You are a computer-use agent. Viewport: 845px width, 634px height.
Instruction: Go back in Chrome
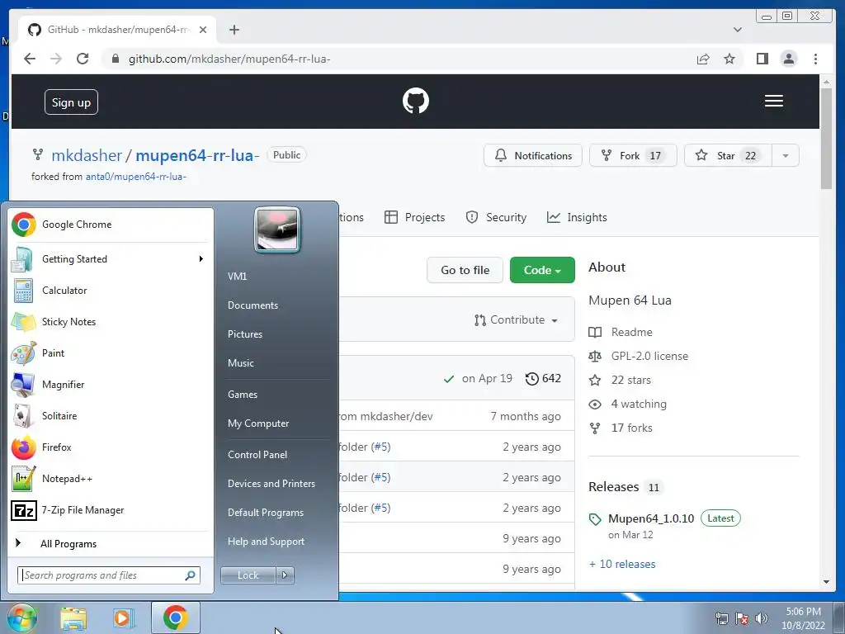[x=30, y=59]
